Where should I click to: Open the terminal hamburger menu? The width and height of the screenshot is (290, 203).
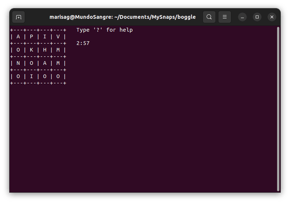[225, 17]
